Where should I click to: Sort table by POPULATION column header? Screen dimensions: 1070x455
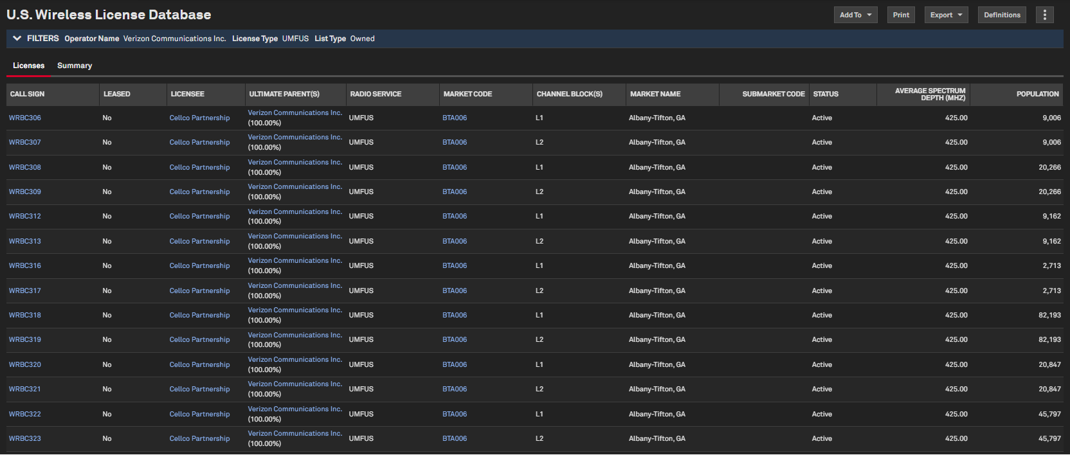click(1037, 94)
